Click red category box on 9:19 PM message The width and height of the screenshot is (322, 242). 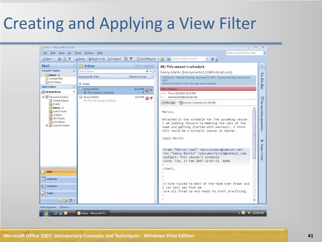point(147,98)
